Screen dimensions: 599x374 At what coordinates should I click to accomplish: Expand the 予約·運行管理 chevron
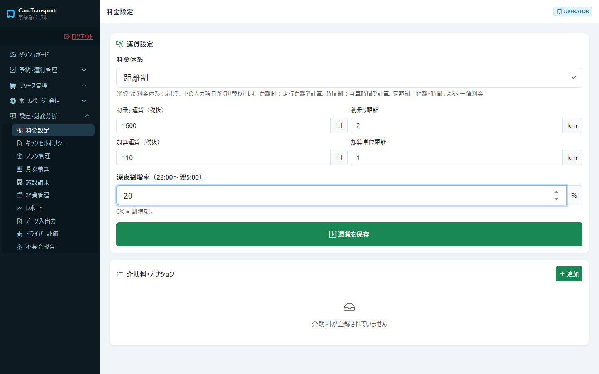(x=84, y=70)
